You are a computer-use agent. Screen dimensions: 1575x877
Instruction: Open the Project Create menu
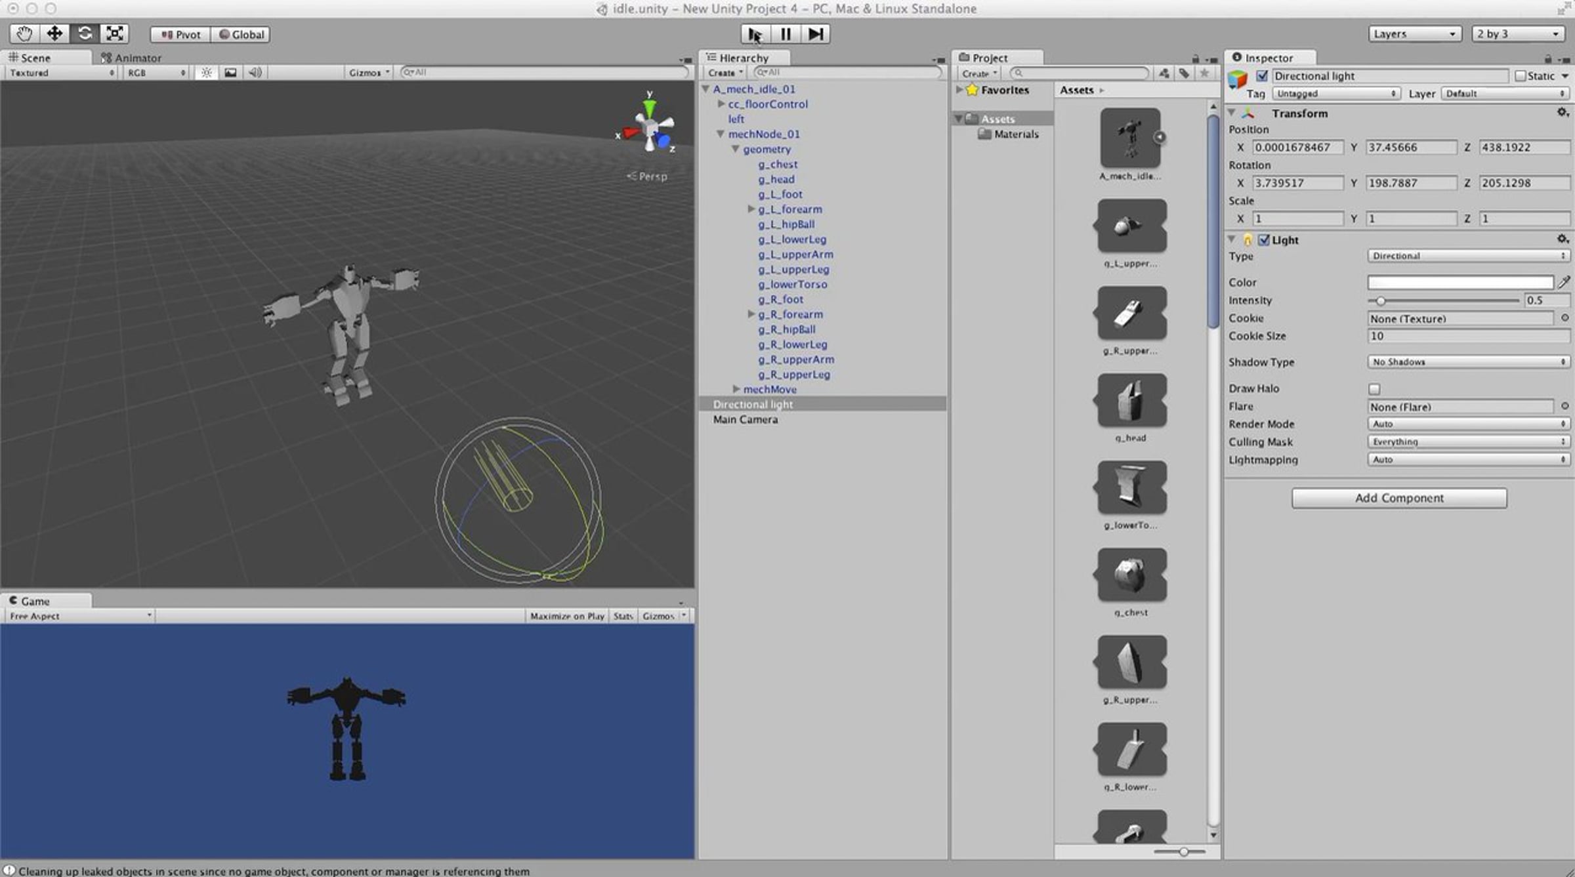979,73
